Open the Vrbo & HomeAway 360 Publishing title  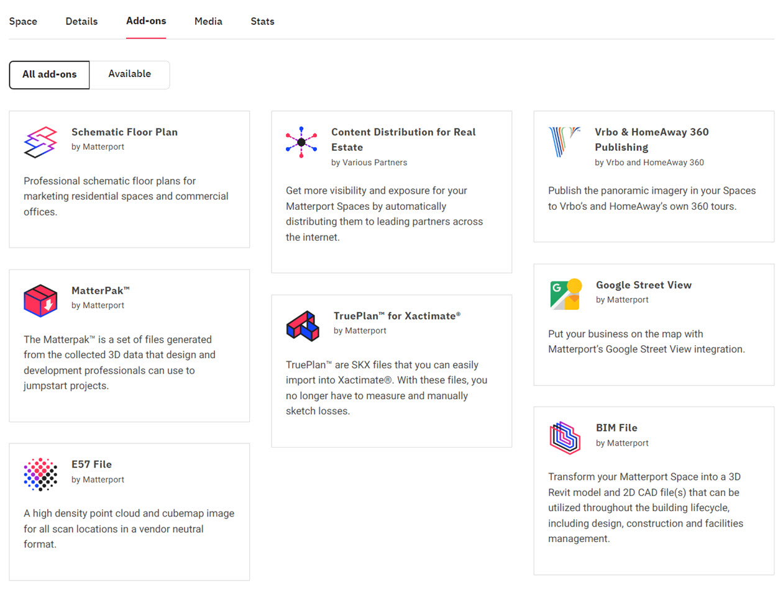click(651, 140)
